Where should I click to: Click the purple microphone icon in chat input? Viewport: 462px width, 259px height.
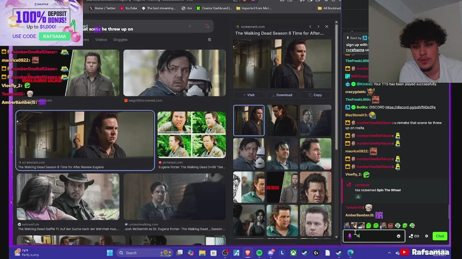coord(349,236)
